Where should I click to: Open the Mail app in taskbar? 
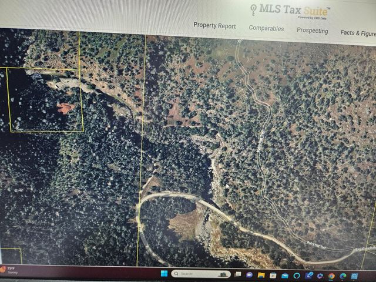click(x=284, y=276)
